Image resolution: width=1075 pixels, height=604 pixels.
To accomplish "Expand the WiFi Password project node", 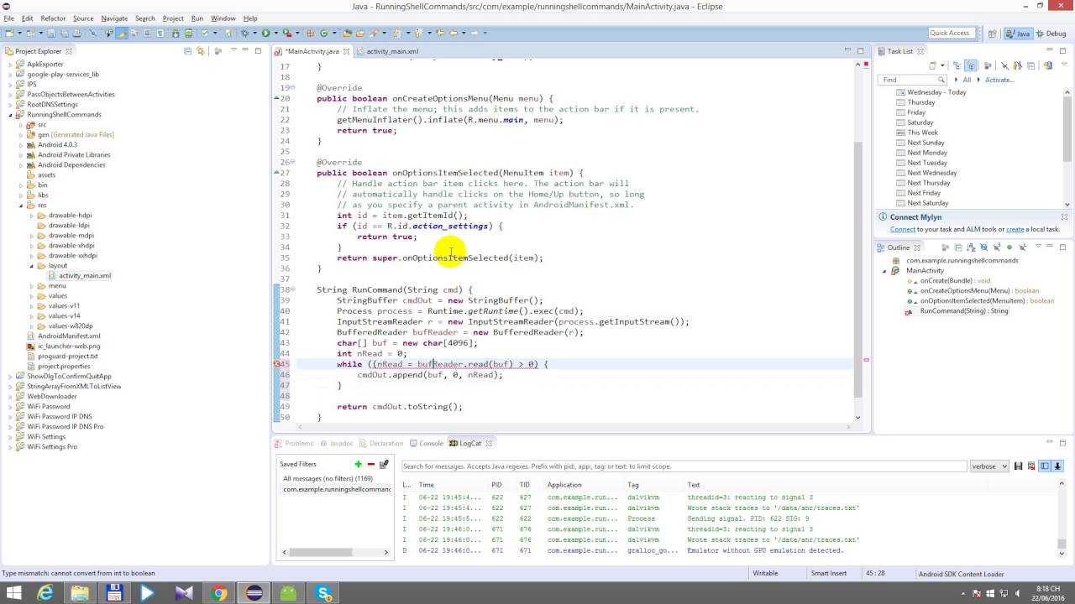I will click(10, 407).
